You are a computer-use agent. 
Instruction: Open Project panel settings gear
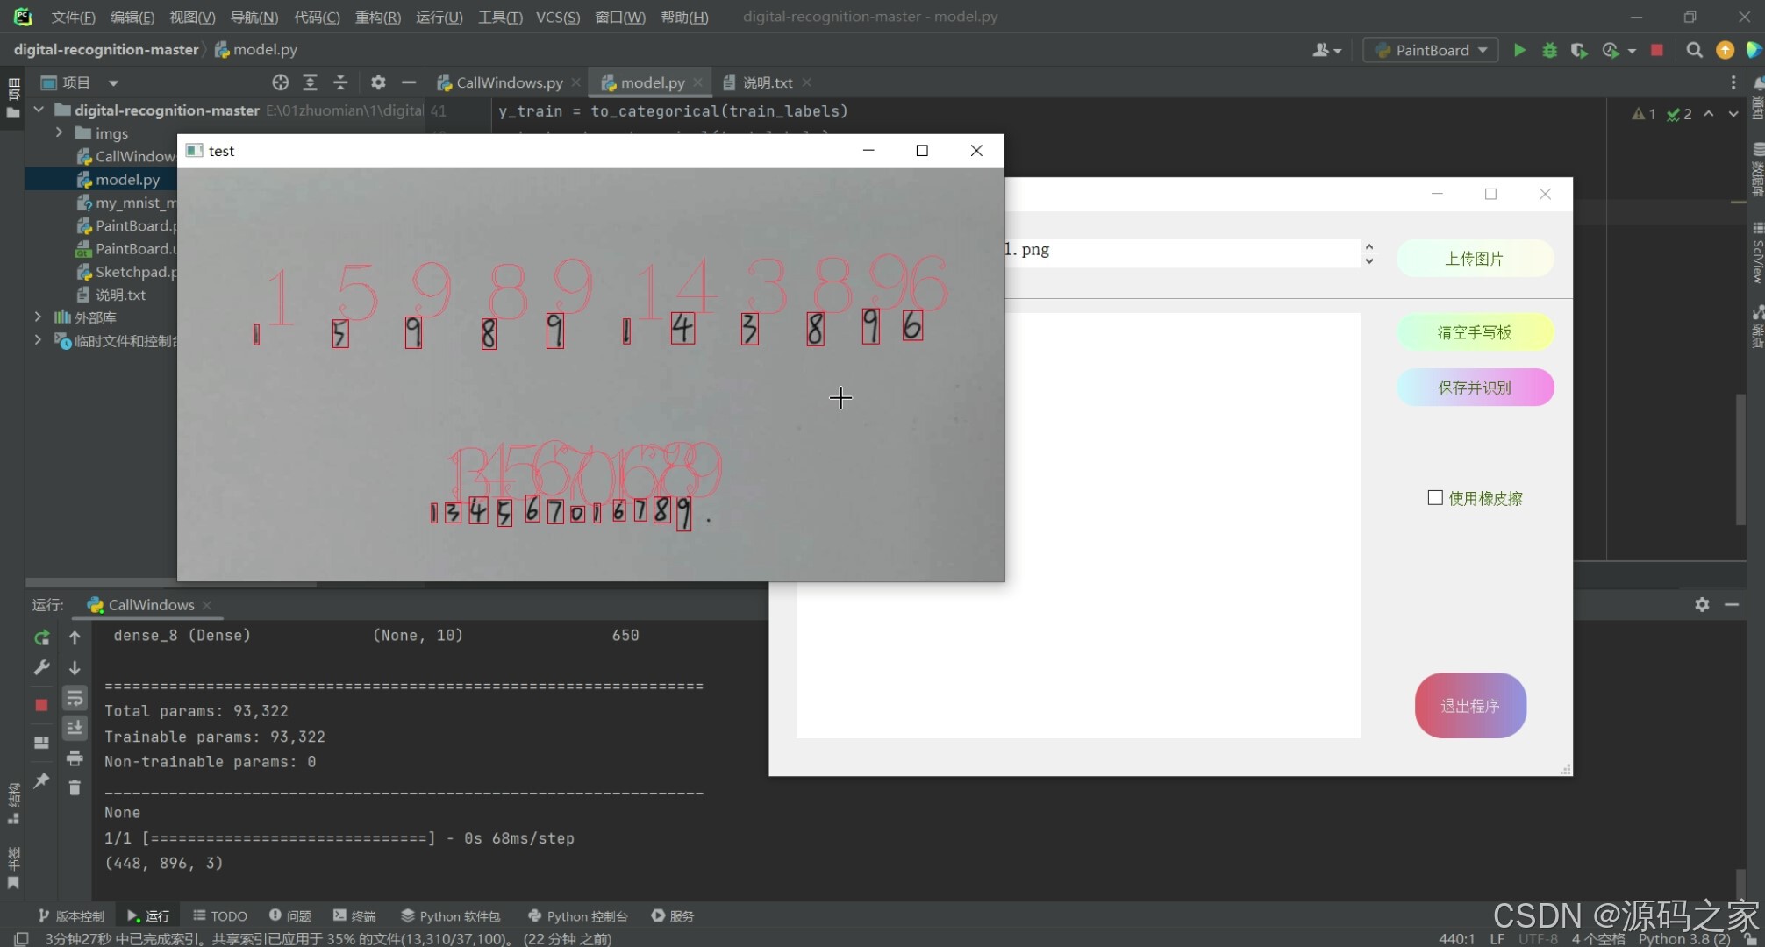378,82
